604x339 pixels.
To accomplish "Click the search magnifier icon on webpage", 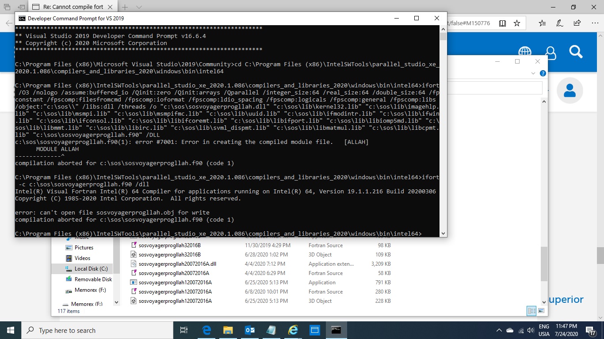I will tap(576, 52).
